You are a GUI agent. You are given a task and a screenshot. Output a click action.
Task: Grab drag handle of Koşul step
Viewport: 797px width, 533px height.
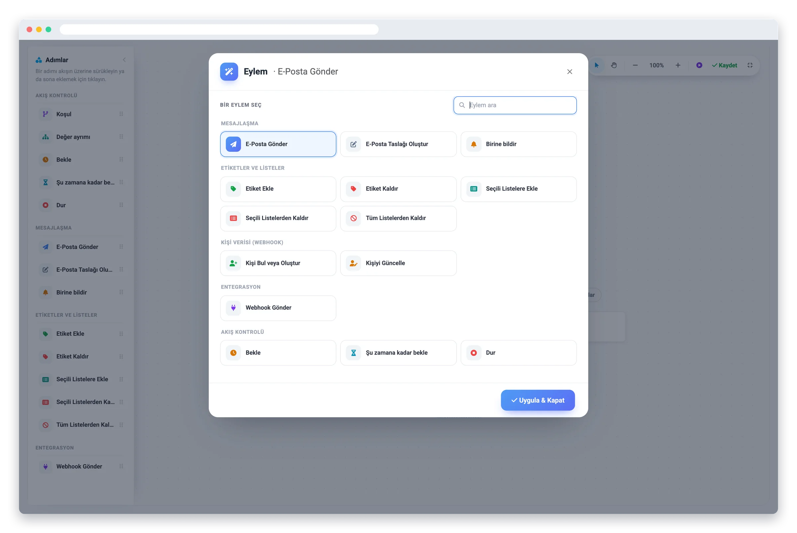pyautogui.click(x=121, y=114)
